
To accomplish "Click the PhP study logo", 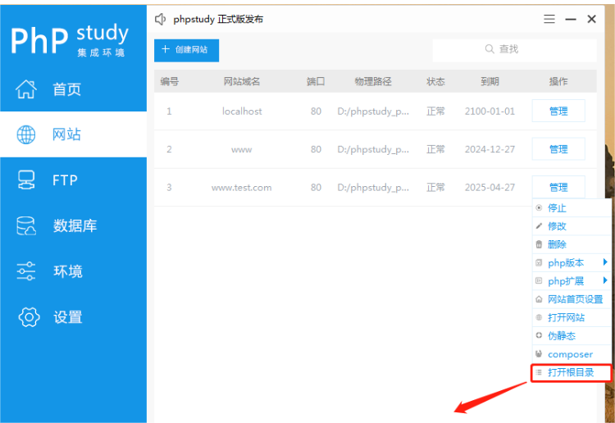I will tap(70, 39).
